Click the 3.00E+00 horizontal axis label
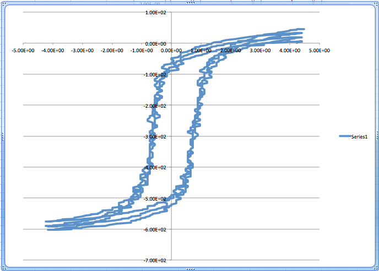The image size is (379, 271). point(260,51)
